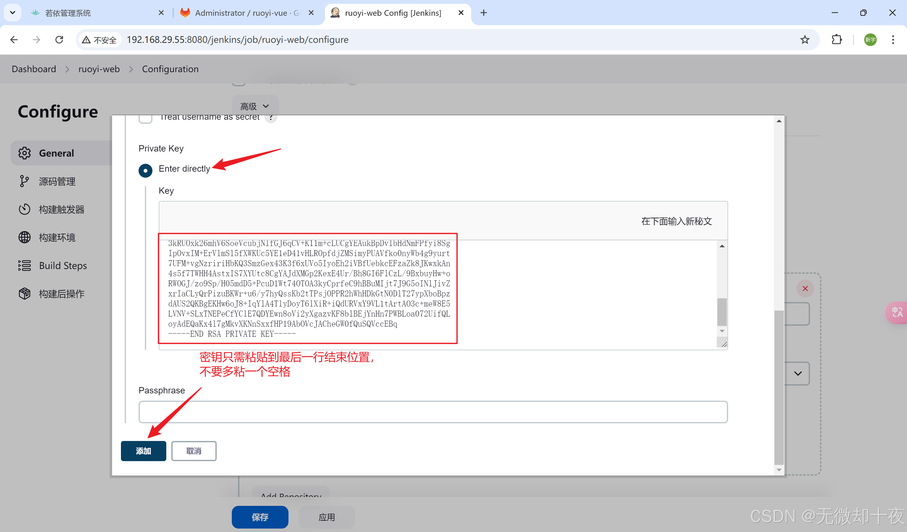Click the pink translate floating icon
The width and height of the screenshot is (907, 532).
[x=897, y=312]
